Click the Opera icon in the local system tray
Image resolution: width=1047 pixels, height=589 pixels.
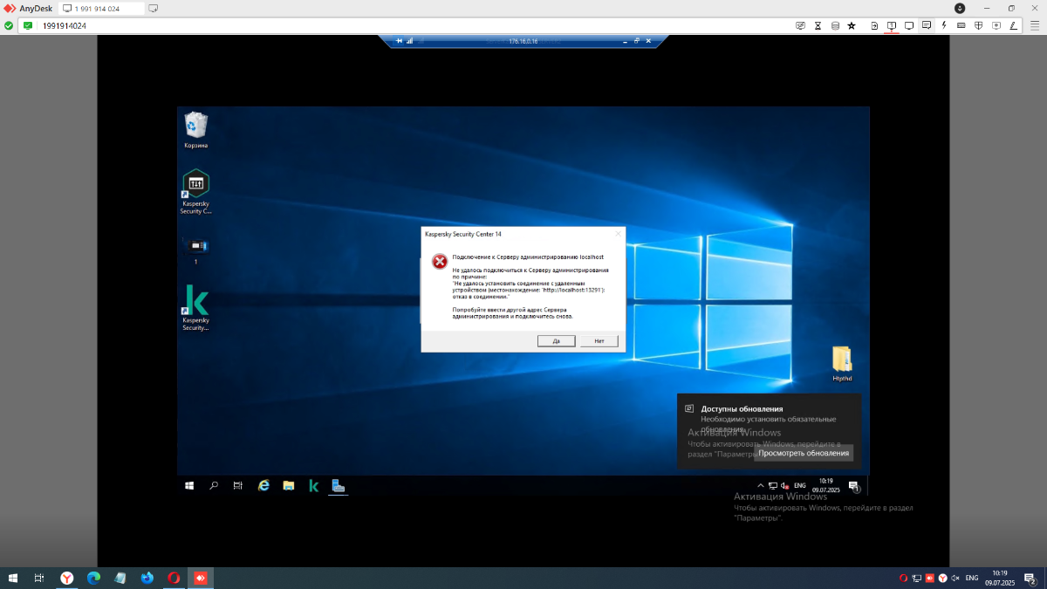tap(903, 578)
